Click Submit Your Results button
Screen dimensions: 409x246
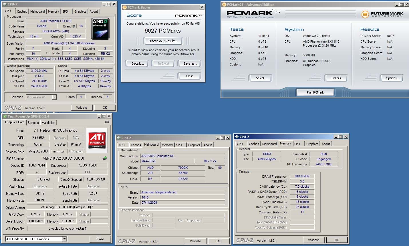point(163,41)
